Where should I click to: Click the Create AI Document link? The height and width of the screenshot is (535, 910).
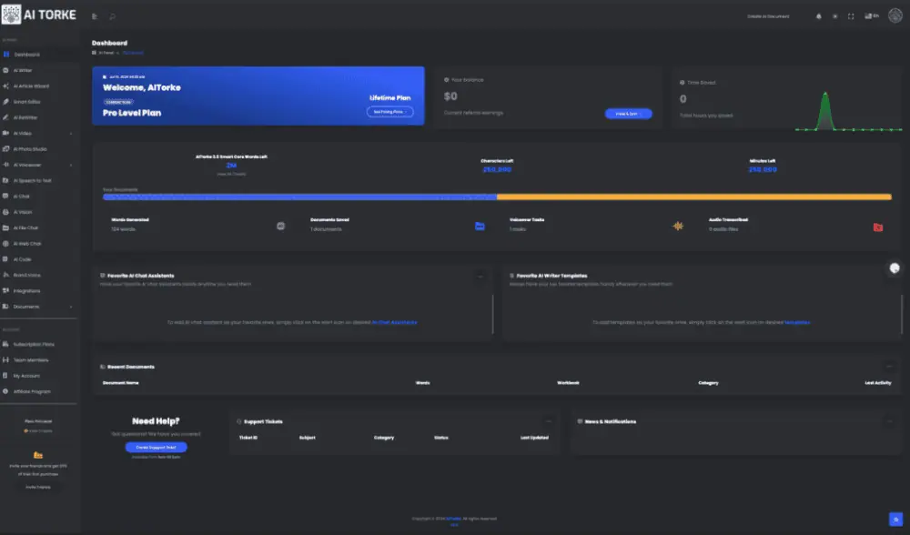(768, 16)
